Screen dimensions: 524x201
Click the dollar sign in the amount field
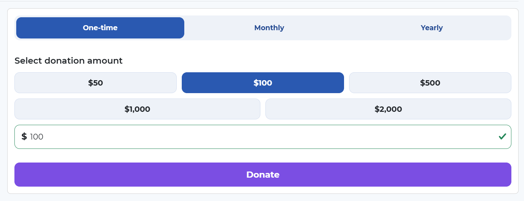click(x=24, y=137)
